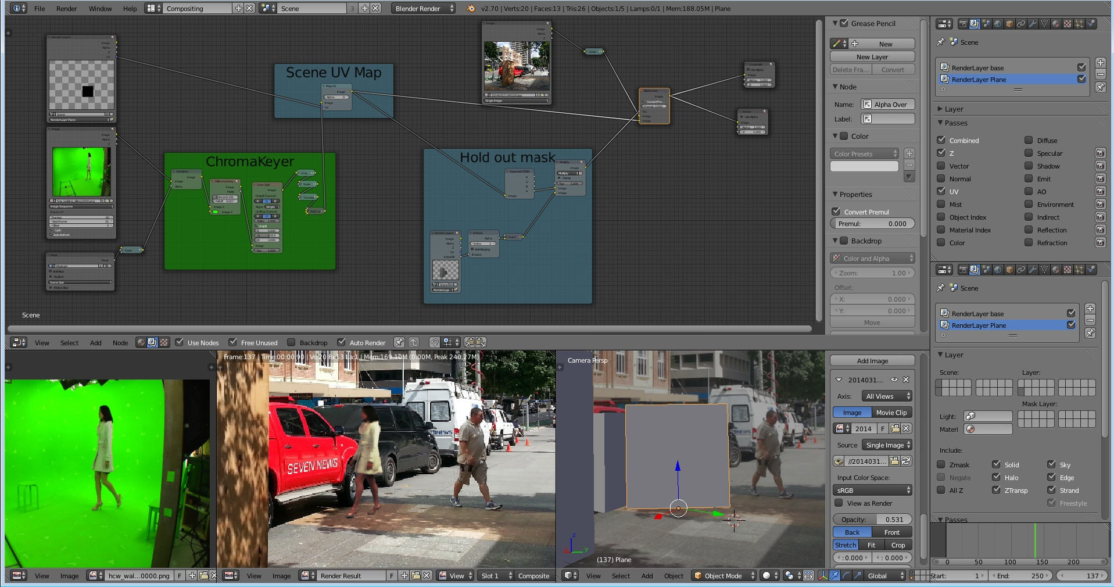Pin the node tree in node editor header
The height and width of the screenshot is (587, 1114).
[399, 342]
